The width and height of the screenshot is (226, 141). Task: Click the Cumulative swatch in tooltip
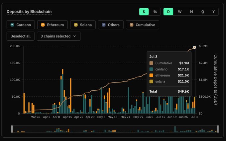[x=151, y=63]
